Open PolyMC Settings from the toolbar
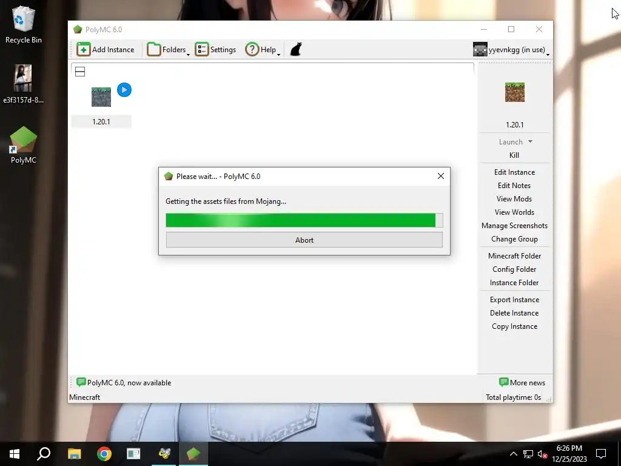Screen dimensions: 621x466 (x=215, y=50)
